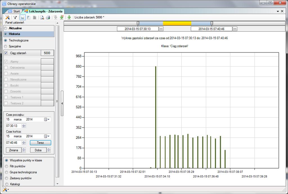This screenshot has width=288, height=194.
Task: Click the greyed-out download arrow icon
Action: coord(55,17)
